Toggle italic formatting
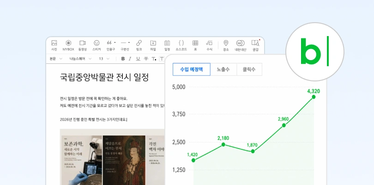The width and height of the screenshot is (374, 185). (130, 59)
